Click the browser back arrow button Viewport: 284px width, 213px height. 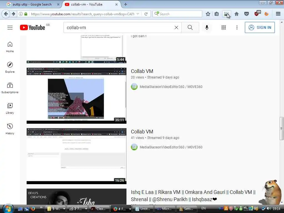pos(6,14)
